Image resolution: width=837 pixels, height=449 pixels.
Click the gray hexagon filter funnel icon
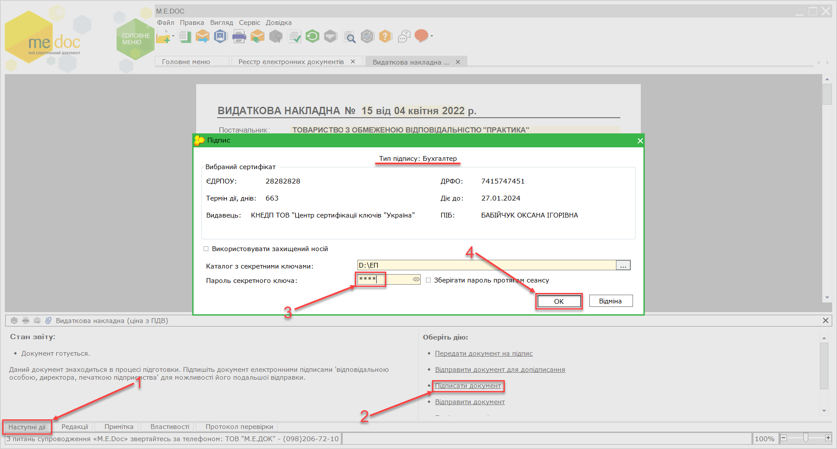(330, 36)
